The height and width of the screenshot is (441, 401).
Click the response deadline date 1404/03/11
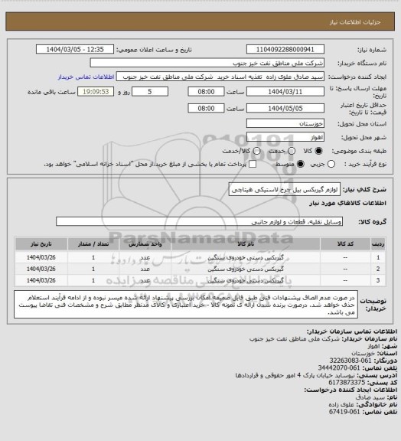[x=285, y=92]
